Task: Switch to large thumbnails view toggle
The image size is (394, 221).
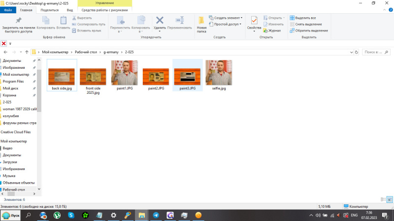Action: (390, 199)
